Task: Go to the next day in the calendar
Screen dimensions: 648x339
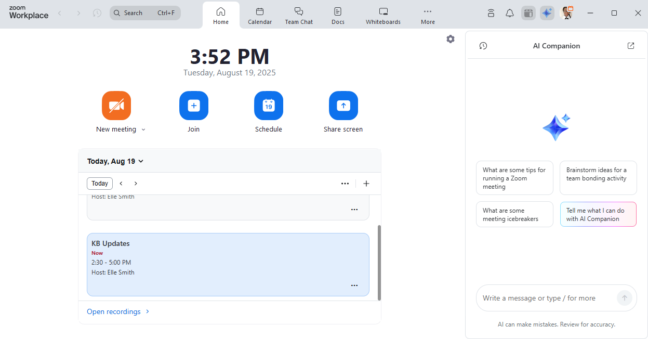Action: click(x=136, y=184)
